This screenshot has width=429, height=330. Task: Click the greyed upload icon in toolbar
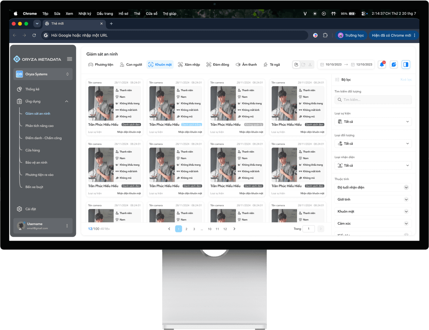coord(303,65)
